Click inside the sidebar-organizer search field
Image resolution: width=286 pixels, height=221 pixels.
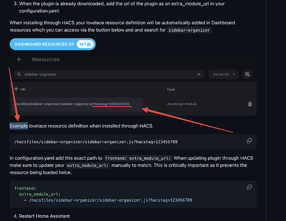click(x=106, y=74)
